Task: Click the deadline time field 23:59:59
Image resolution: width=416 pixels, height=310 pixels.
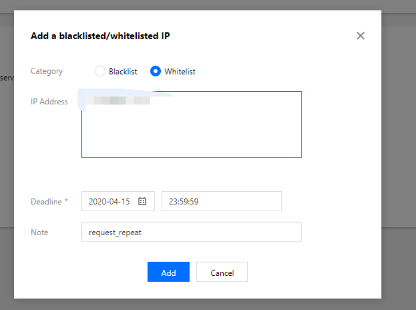Action: (x=221, y=201)
